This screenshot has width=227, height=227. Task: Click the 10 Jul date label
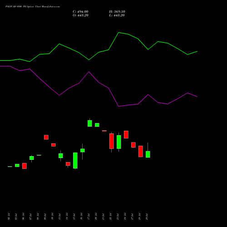tap(52, 217)
